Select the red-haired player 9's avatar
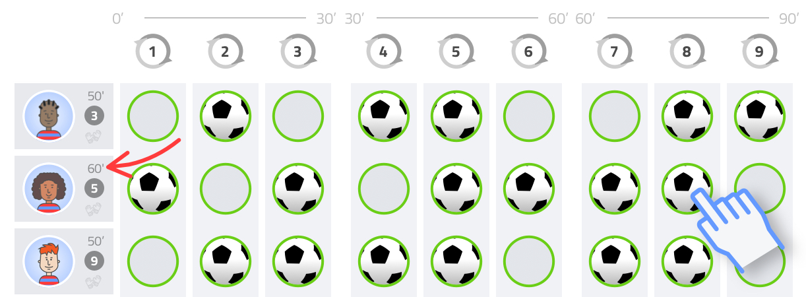Viewport: 806px width, 297px height. tap(49, 261)
